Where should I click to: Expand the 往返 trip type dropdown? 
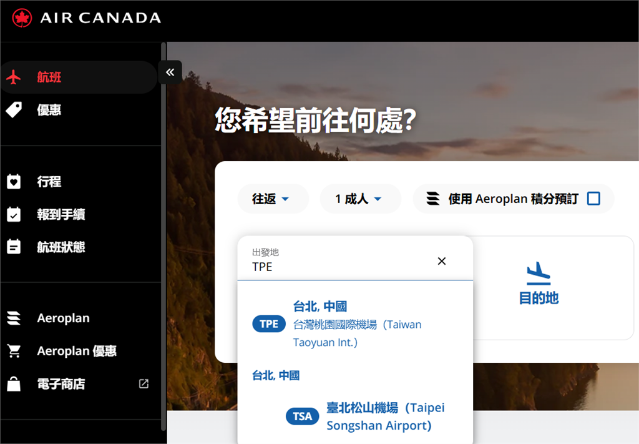[273, 199]
